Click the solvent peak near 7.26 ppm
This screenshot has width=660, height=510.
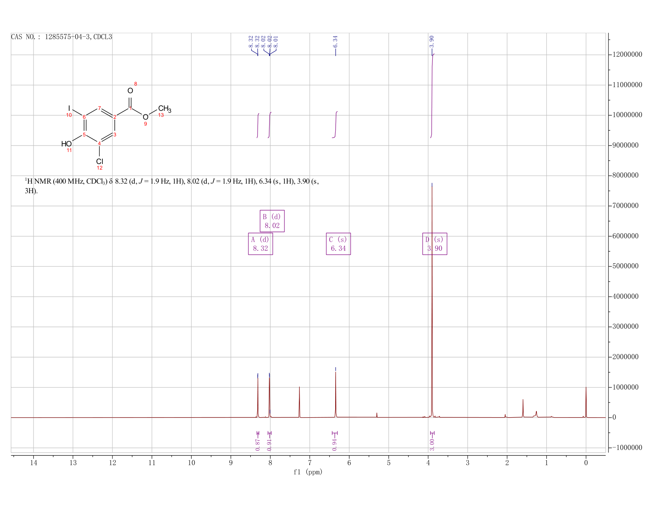coord(299,402)
